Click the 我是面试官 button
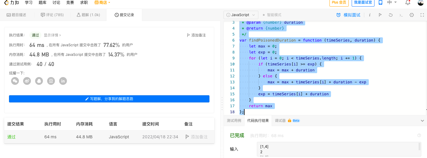The width and height of the screenshot is (427, 158). (363, 3)
